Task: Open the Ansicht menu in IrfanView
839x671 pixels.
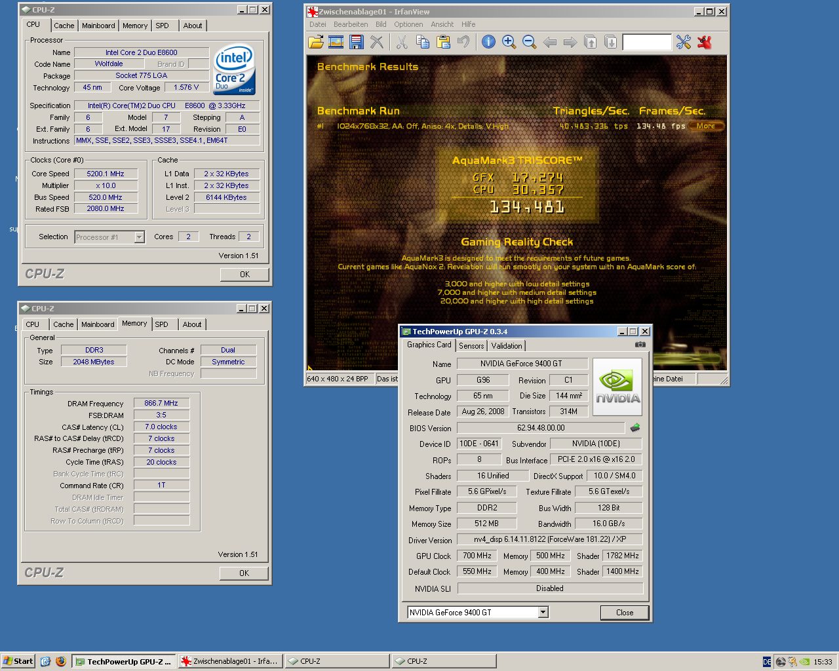Action: pyautogui.click(x=442, y=24)
